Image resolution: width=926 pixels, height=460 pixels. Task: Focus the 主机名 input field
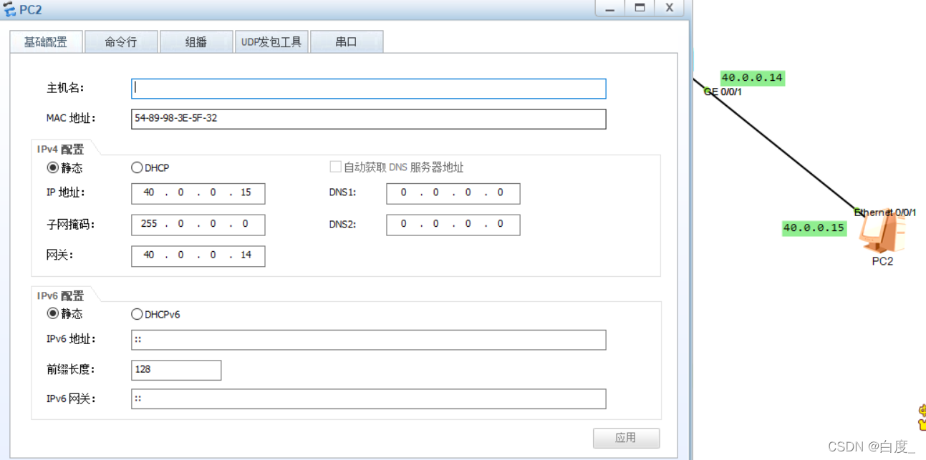369,89
